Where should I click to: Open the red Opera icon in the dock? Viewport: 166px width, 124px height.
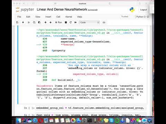tap(40, 121)
